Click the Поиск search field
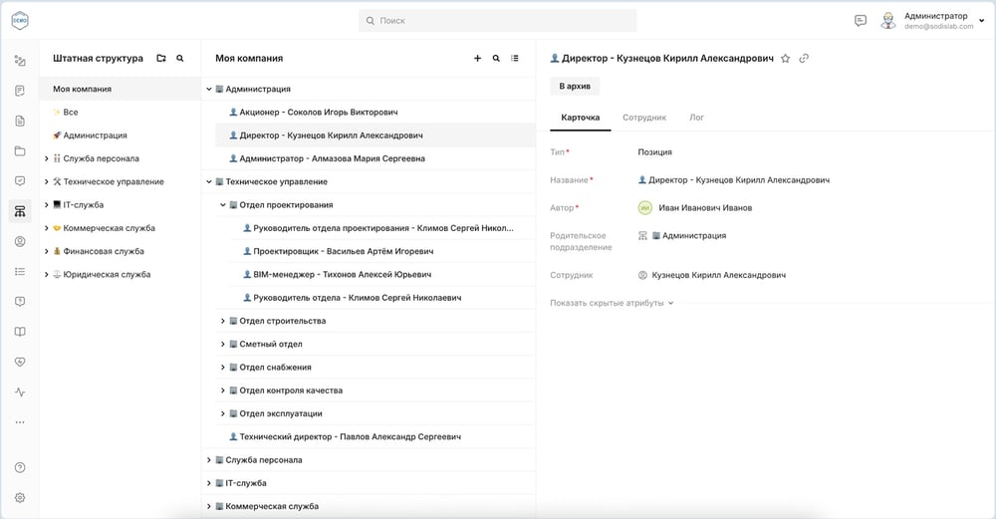This screenshot has height=519, width=996. point(497,20)
